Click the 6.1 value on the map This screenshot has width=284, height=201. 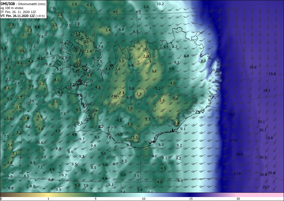tap(97, 137)
